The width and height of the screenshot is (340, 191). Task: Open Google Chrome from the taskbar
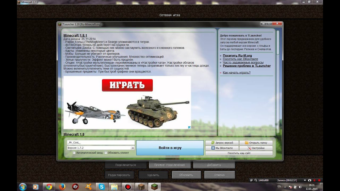click(x=49, y=187)
